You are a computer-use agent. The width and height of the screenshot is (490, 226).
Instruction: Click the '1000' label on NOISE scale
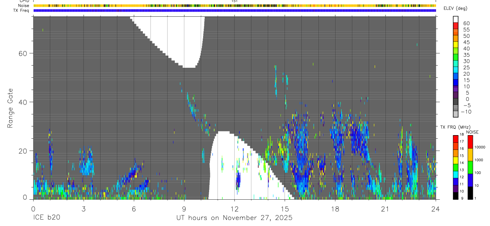(478, 160)
